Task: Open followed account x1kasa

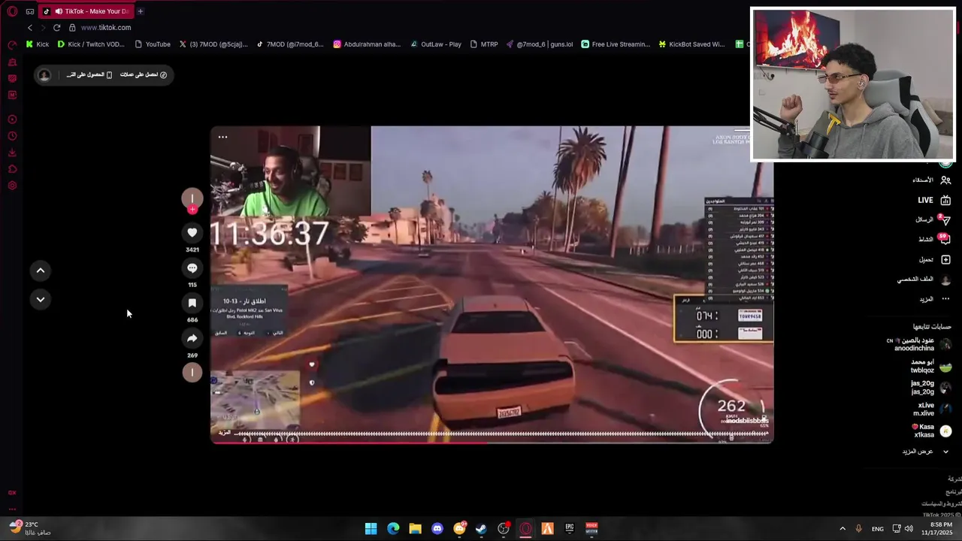Action: point(932,431)
